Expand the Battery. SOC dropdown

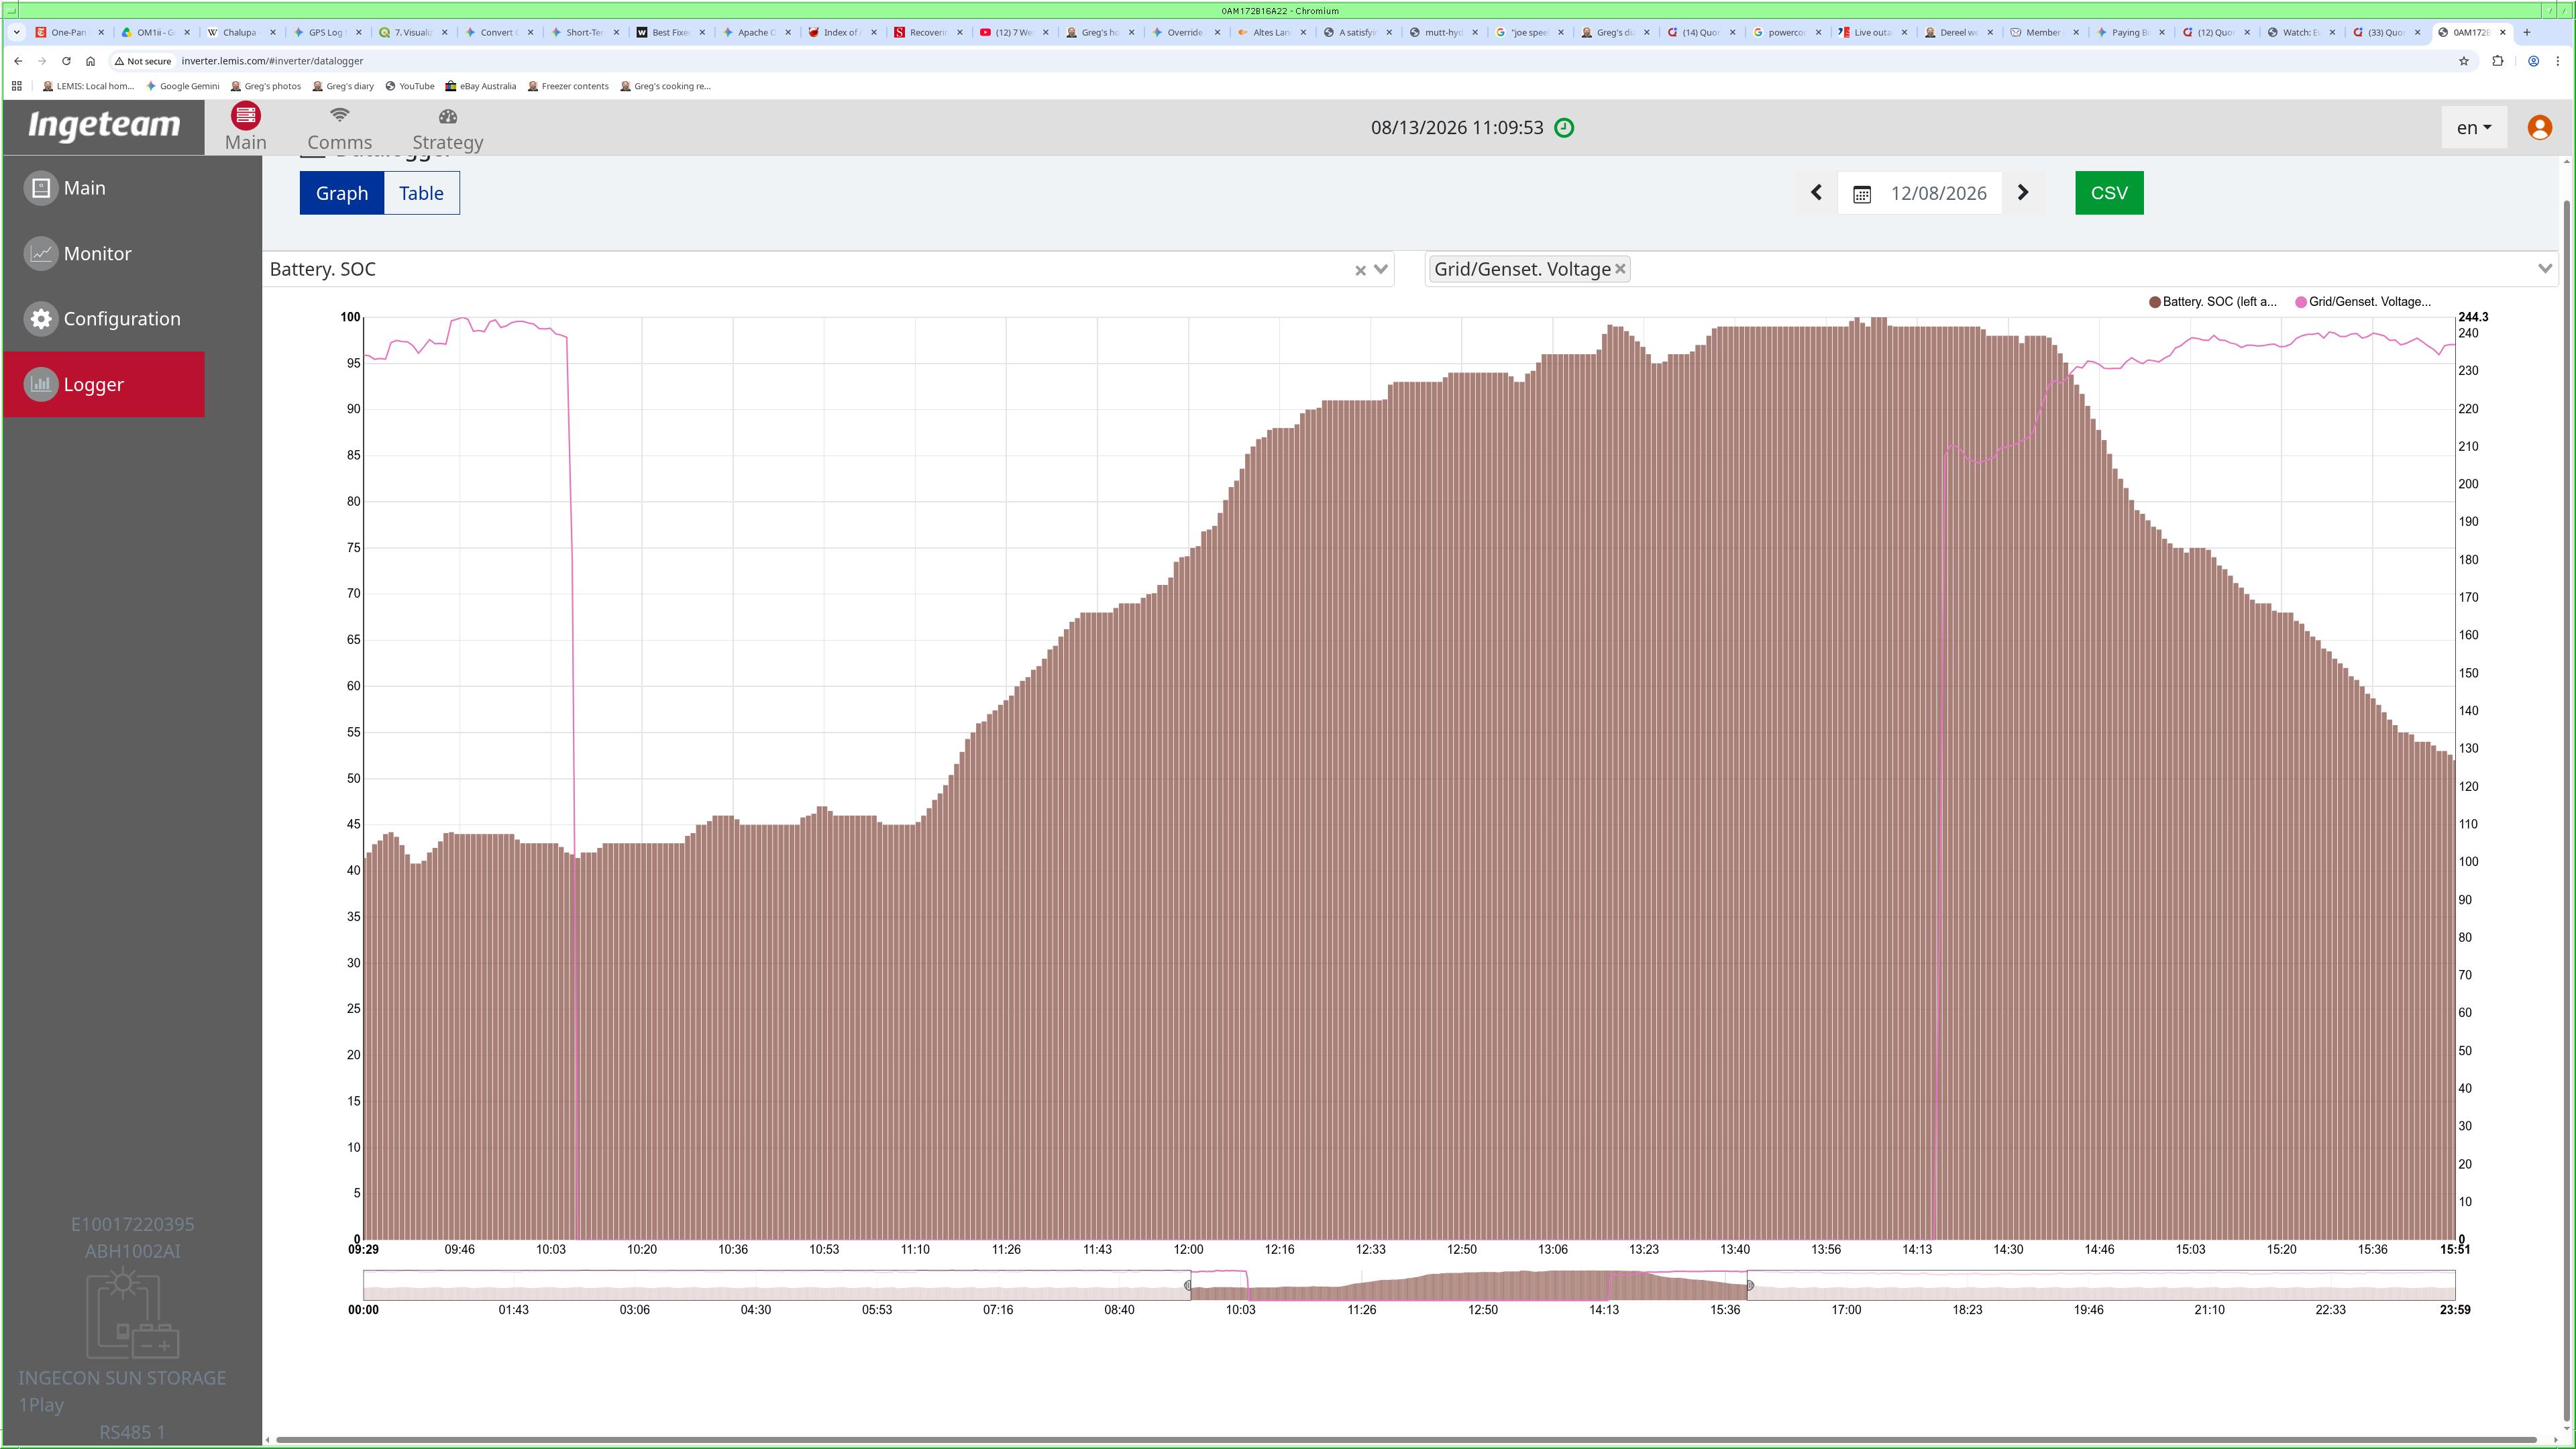[x=1381, y=269]
